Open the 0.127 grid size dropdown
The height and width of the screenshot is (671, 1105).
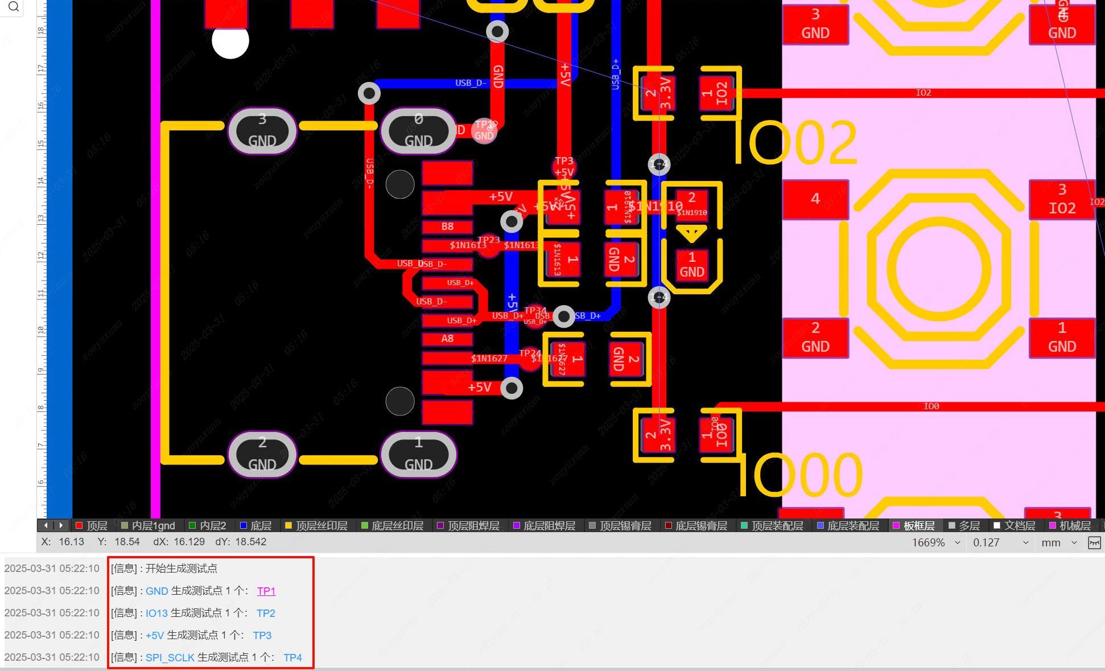pyautogui.click(x=1025, y=543)
